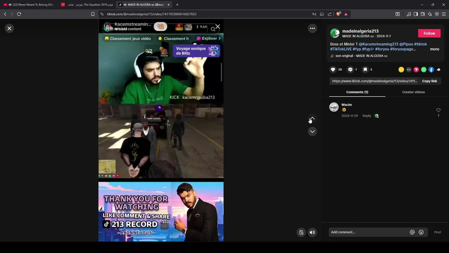
Task: Get the embed code icon
Action: tap(409, 70)
